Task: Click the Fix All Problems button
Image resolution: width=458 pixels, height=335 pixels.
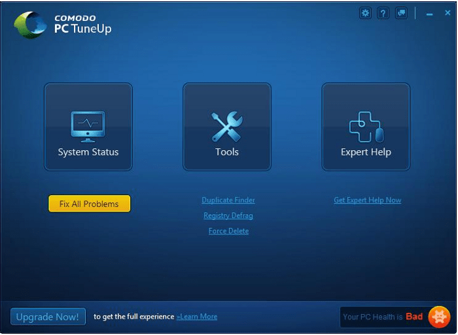Action: [90, 204]
